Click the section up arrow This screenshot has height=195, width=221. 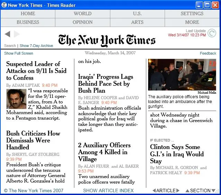[187, 191]
